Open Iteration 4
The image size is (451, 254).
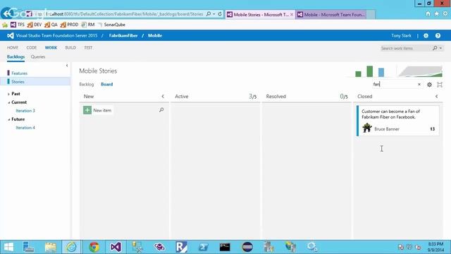point(25,128)
